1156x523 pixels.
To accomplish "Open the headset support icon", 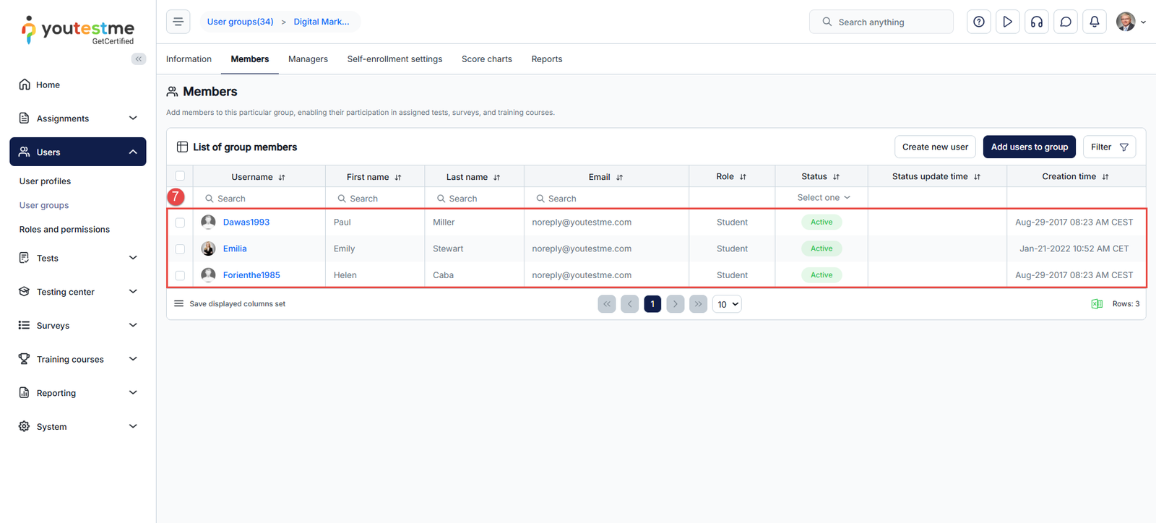I will pos(1036,22).
